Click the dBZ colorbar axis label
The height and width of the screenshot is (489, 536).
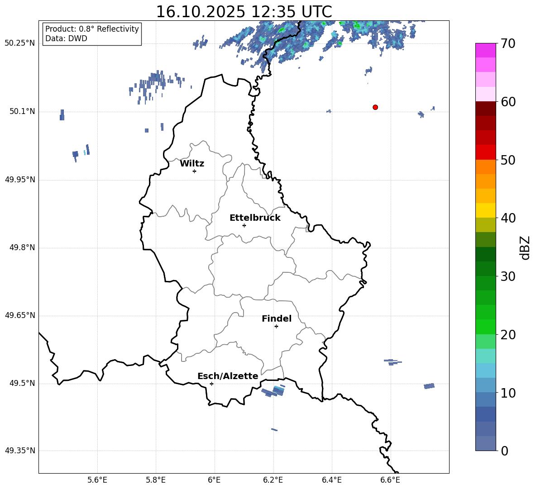(x=525, y=247)
